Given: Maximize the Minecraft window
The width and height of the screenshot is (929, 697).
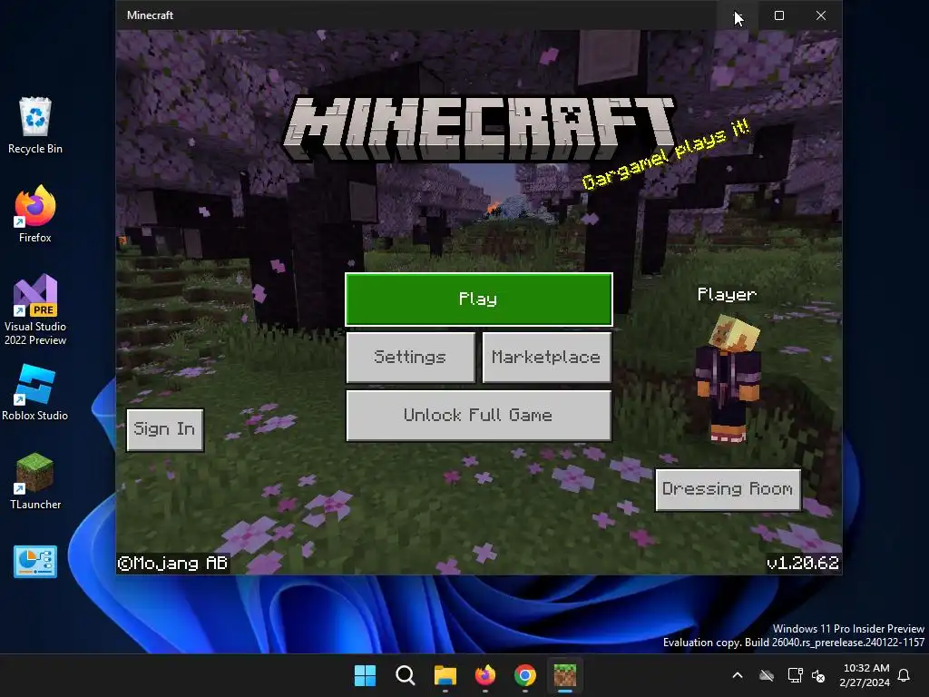Looking at the screenshot, I should 779,15.
